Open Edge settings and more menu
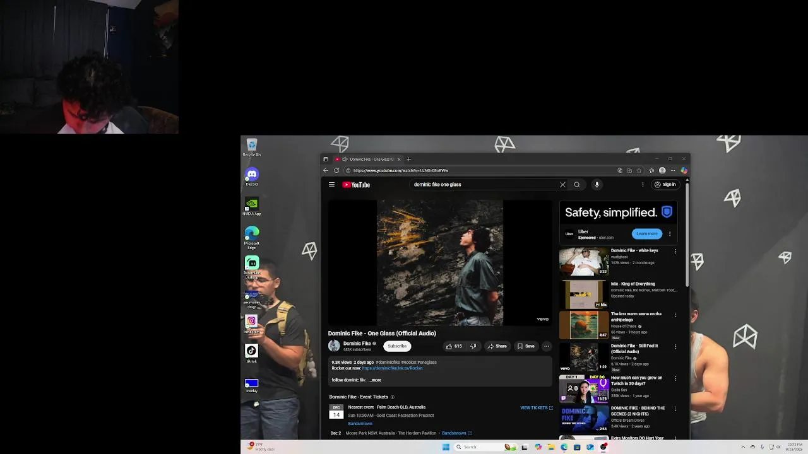808x454 pixels. [673, 170]
